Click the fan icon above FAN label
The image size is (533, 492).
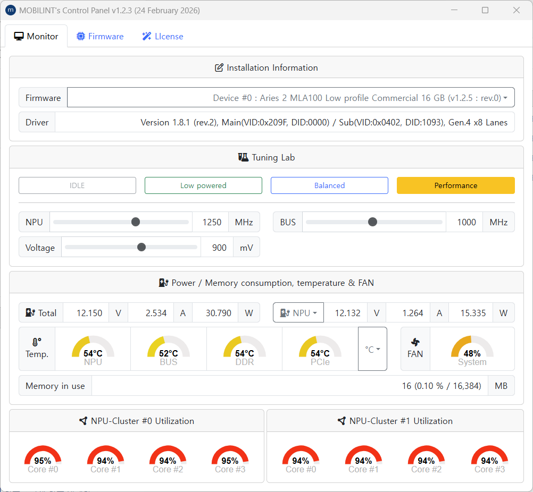[415, 343]
